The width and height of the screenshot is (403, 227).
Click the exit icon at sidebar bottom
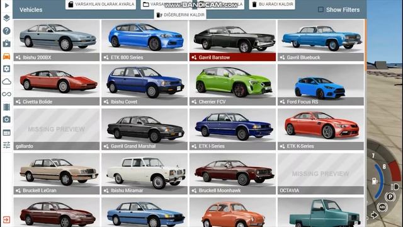[x=7, y=219]
